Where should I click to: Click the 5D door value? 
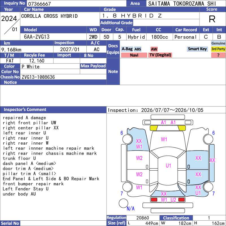coord(107,37)
